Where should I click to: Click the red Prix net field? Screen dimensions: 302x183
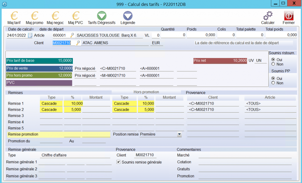220,61
